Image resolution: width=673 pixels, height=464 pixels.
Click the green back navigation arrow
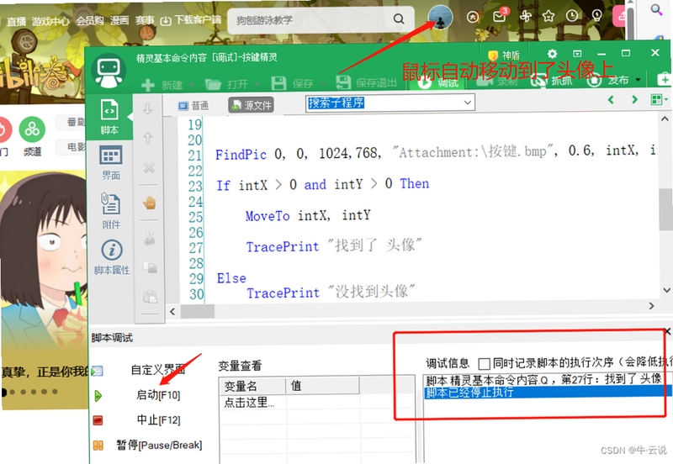(611, 100)
